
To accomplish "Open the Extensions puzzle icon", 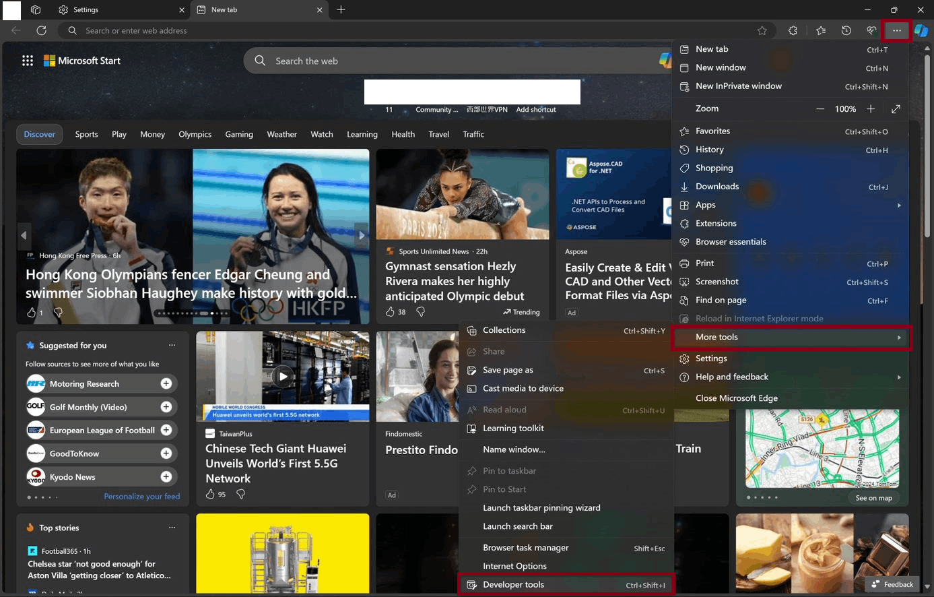I will pyautogui.click(x=793, y=30).
